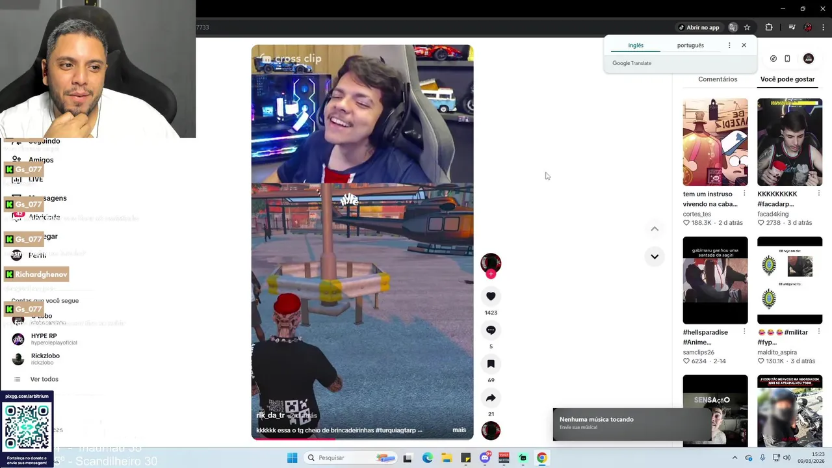Open the Chrome extensions puzzle icon

click(769, 27)
